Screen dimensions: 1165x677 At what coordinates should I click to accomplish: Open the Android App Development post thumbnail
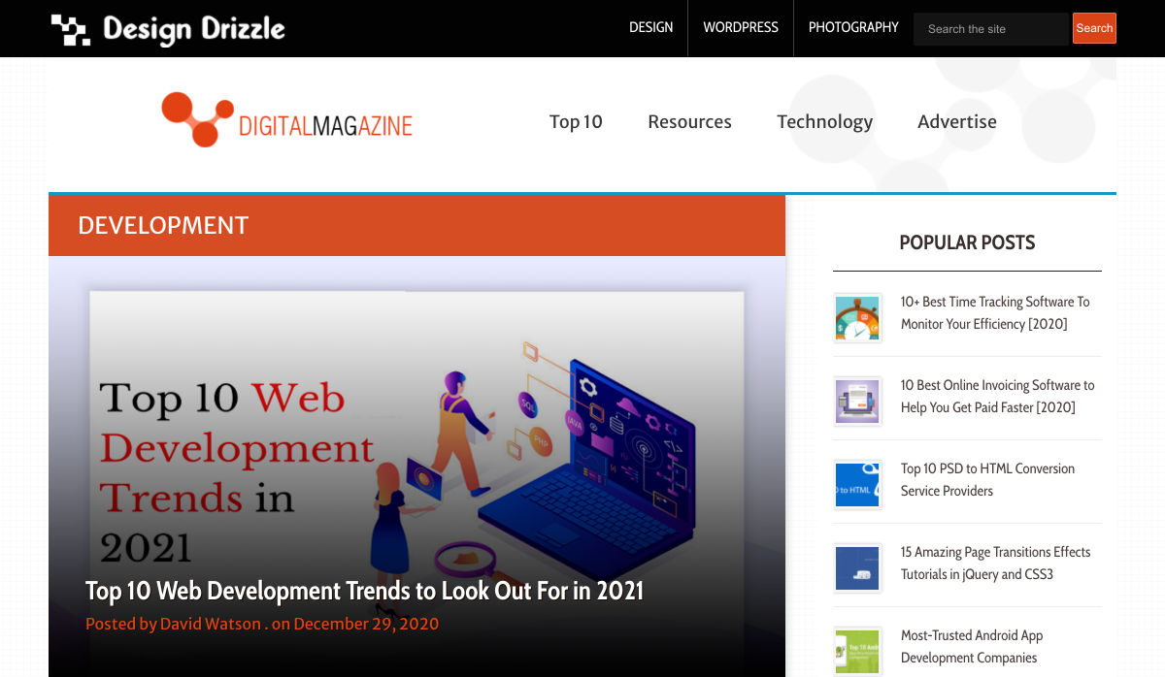click(x=857, y=652)
